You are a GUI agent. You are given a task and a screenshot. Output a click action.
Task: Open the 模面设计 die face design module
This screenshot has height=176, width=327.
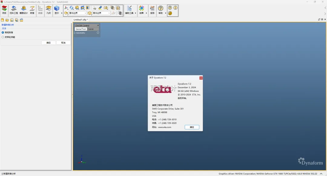click(x=24, y=10)
